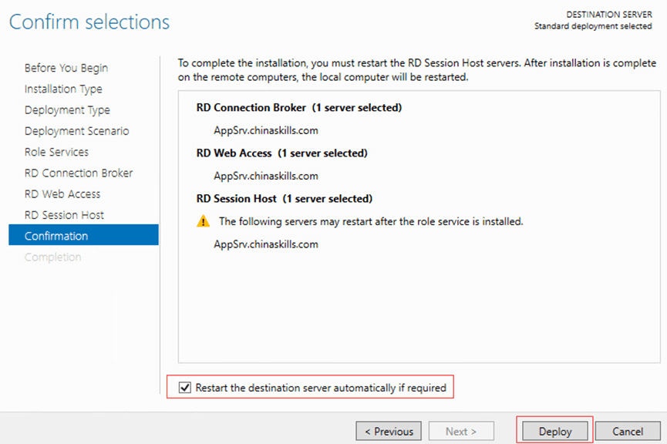The height and width of the screenshot is (444, 667).
Task: Click the yellow warning triangle icon
Action: tap(203, 221)
